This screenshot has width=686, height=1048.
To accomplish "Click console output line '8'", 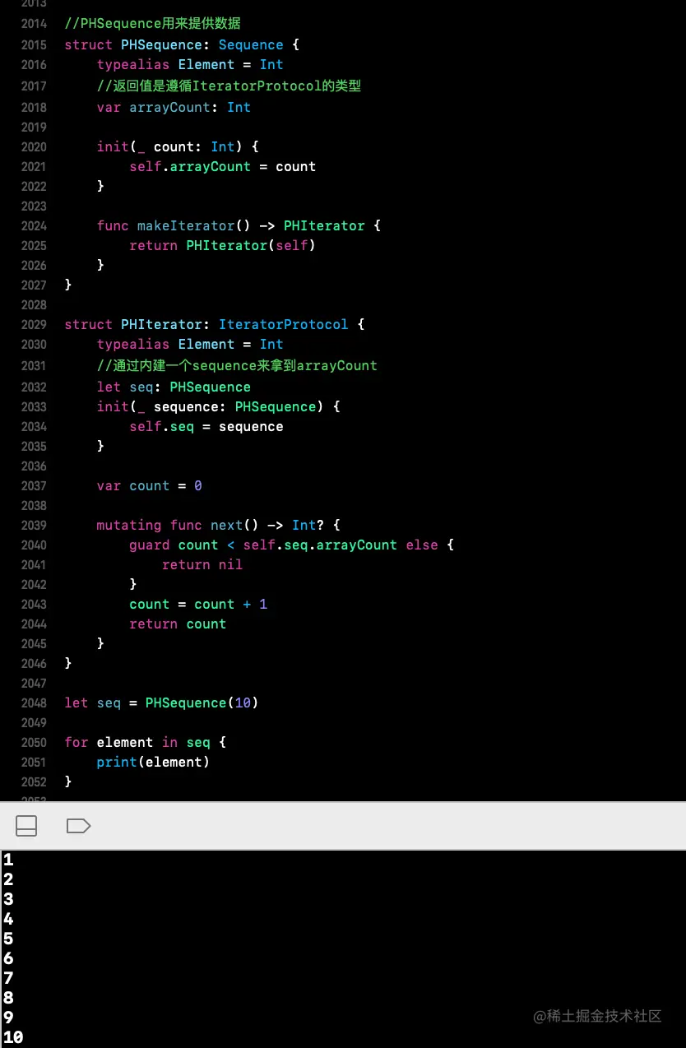I will (8, 999).
